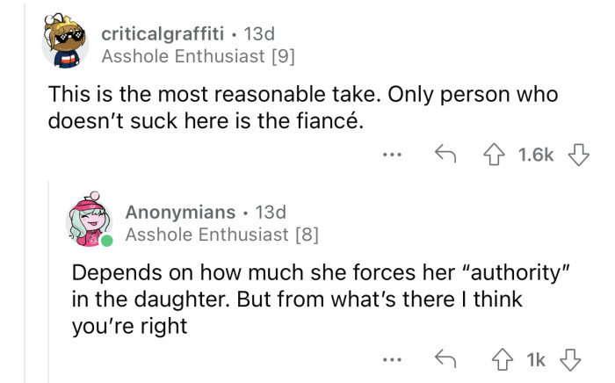615x383 pixels.
Task: Downvote criticalgraffiti's comment
Action: coord(579,155)
